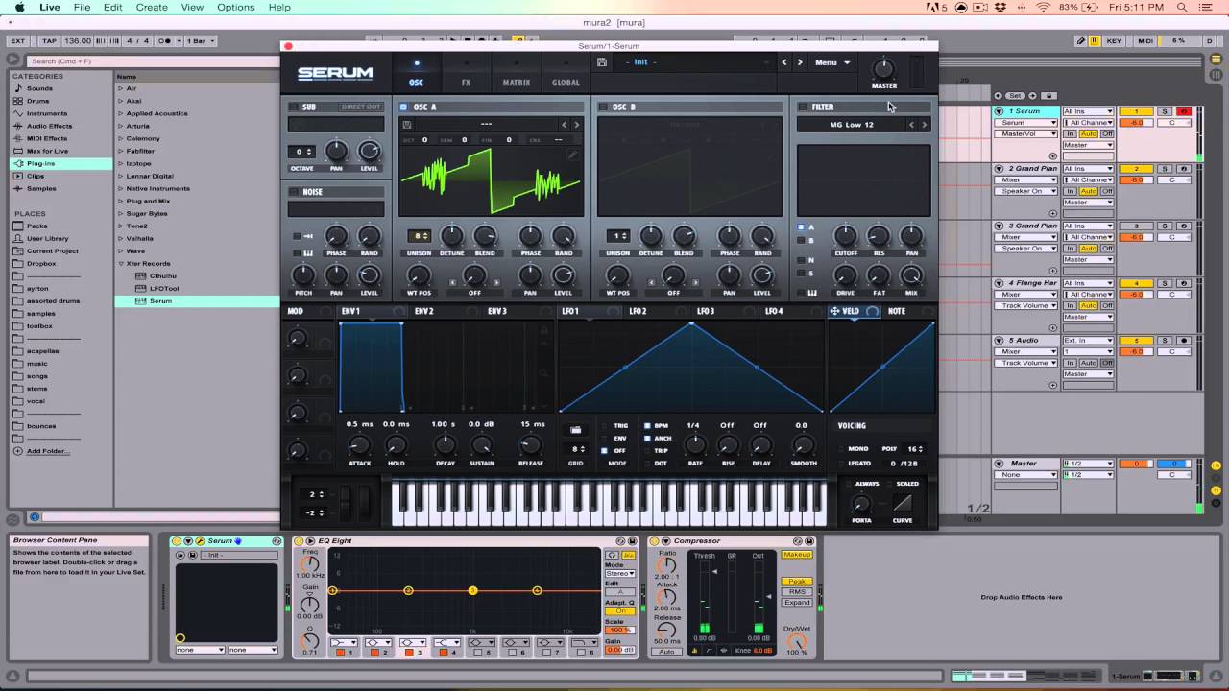Click the VELO drag-assign cross icon
Viewport: 1229px width, 691px height.
[x=835, y=311]
